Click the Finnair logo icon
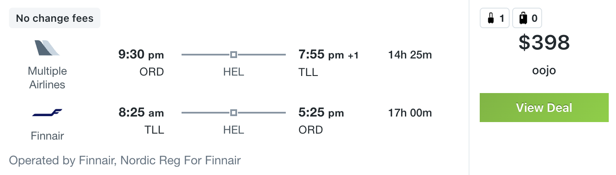This screenshot has width=616, height=175. (47, 113)
